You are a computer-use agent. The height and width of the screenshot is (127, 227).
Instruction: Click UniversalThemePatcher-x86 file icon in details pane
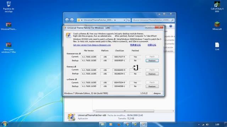71,117
